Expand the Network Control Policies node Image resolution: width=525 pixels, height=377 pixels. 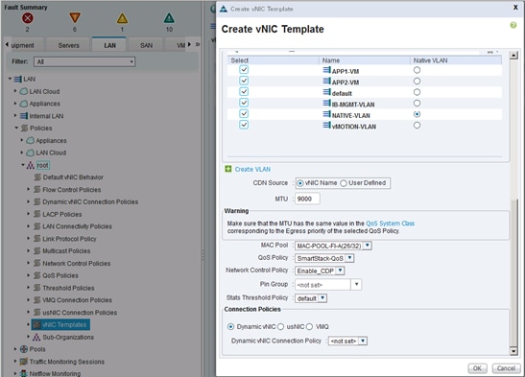[x=29, y=263]
